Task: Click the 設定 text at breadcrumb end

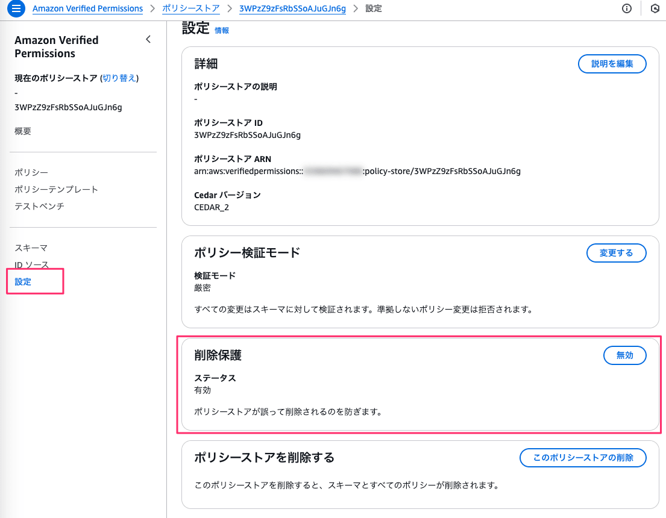Action: pos(374,8)
